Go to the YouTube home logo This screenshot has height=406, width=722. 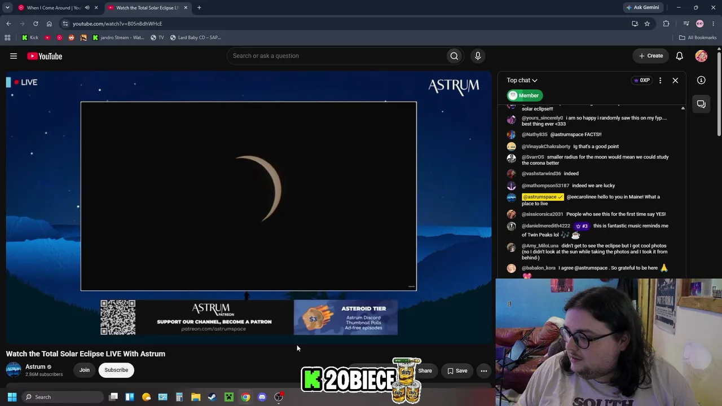click(45, 56)
